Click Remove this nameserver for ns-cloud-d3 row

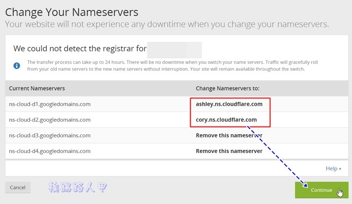tap(229, 135)
